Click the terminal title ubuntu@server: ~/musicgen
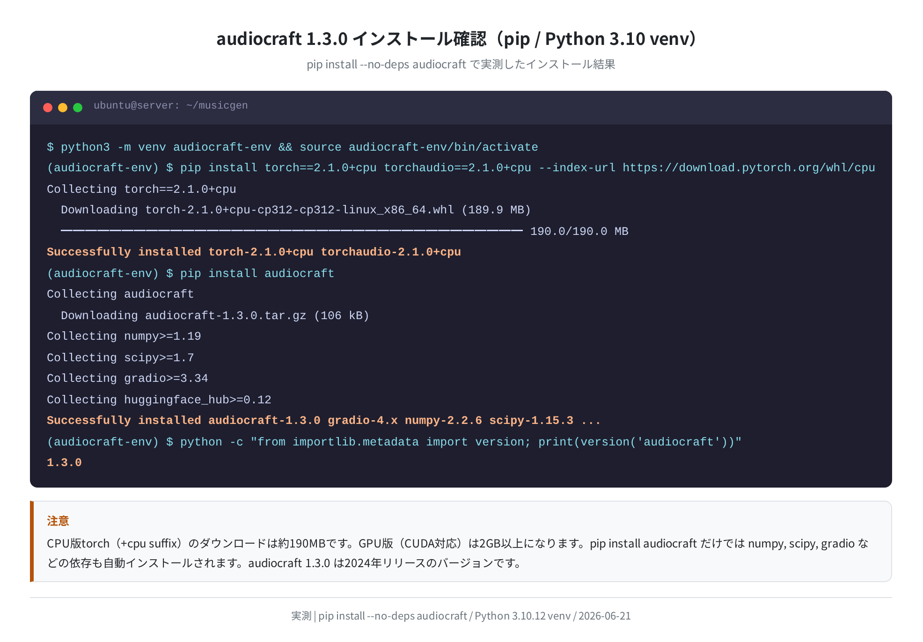Image resolution: width=923 pixels, height=642 pixels. pyautogui.click(x=171, y=106)
